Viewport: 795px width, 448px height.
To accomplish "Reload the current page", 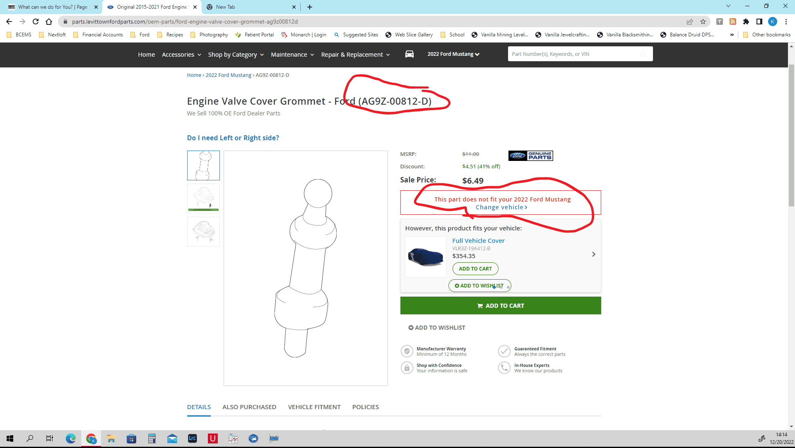I will coord(36,22).
